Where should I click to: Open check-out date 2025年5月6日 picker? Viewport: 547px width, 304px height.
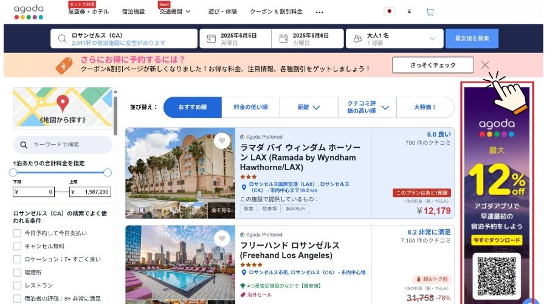tap(308, 38)
